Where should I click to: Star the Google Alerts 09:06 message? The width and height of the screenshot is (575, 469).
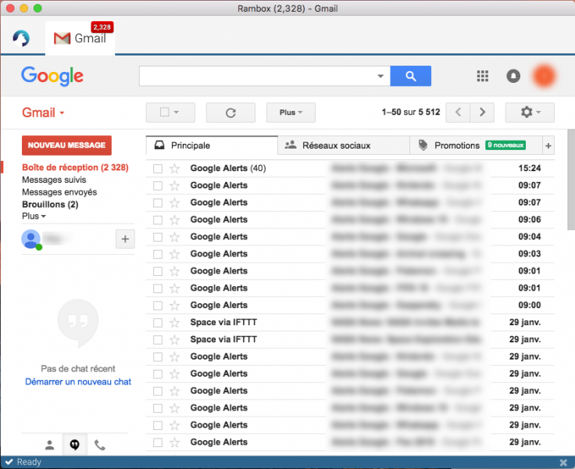pos(174,220)
